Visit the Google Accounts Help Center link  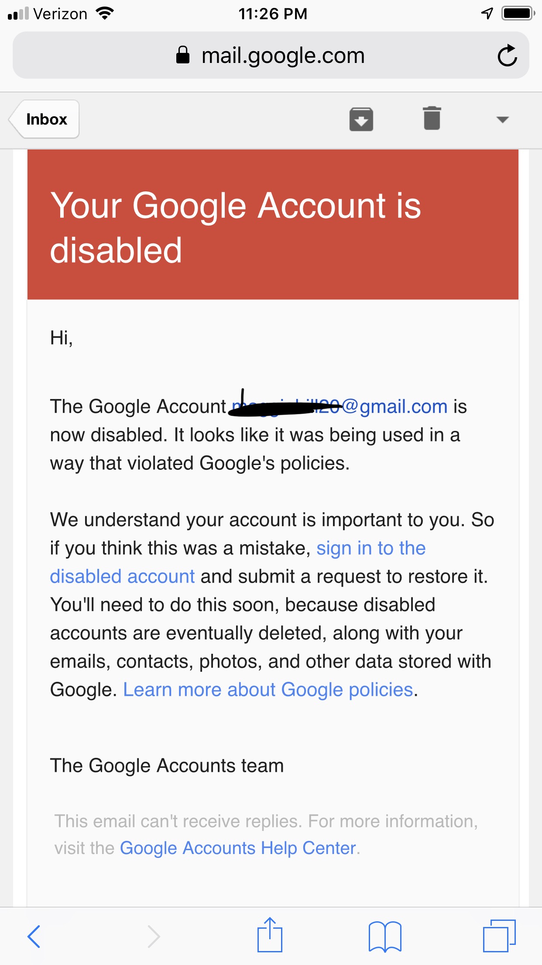[238, 848]
